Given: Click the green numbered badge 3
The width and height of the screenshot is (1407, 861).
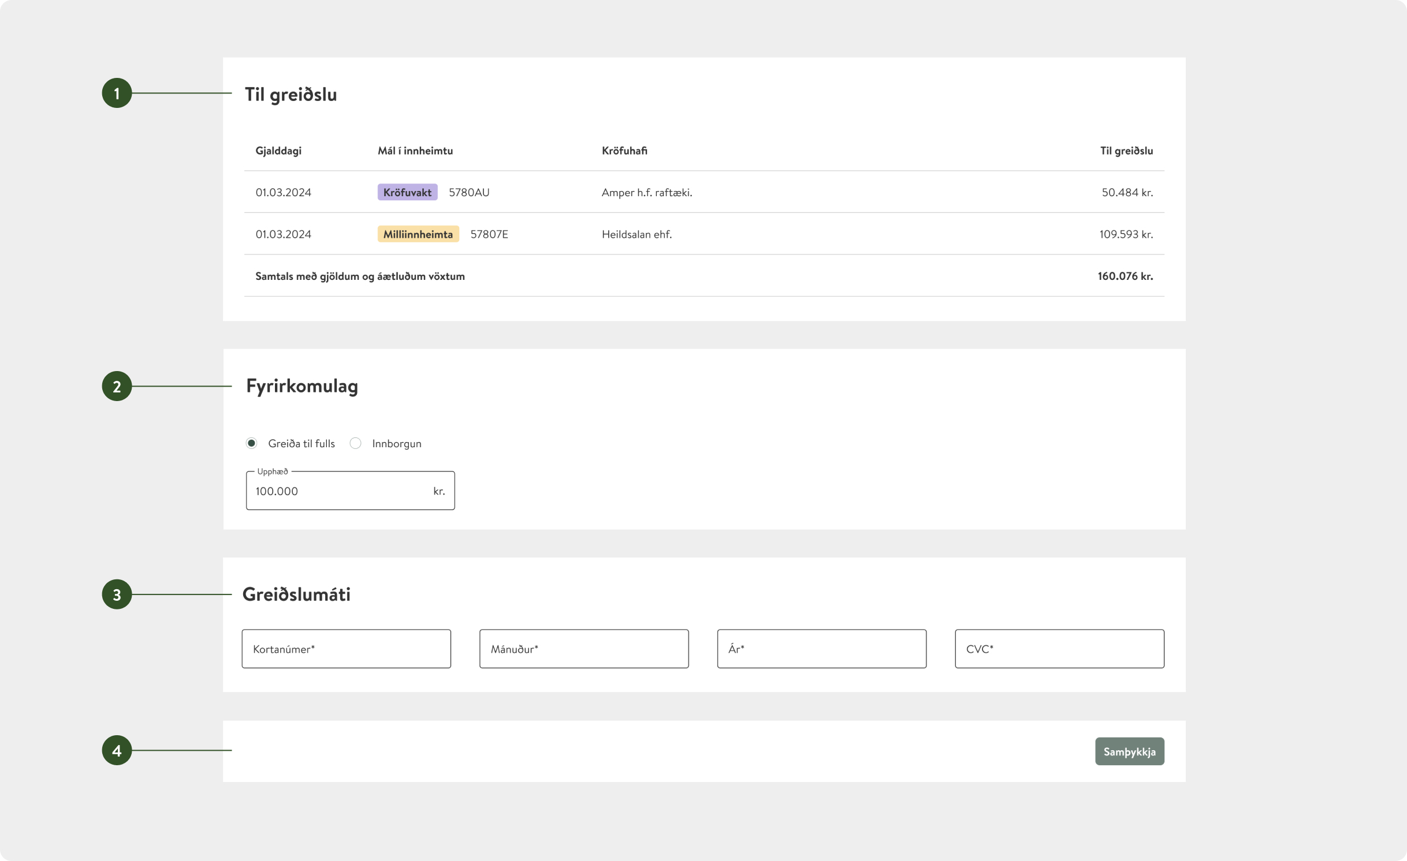Looking at the screenshot, I should 117,594.
